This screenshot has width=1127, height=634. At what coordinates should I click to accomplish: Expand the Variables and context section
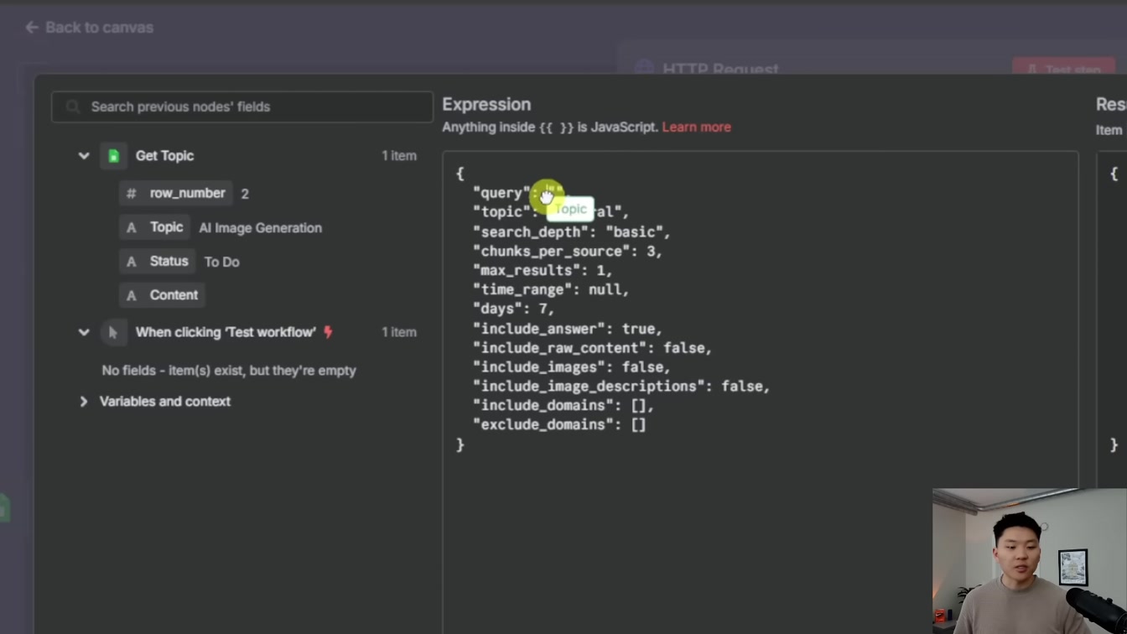[x=84, y=402]
